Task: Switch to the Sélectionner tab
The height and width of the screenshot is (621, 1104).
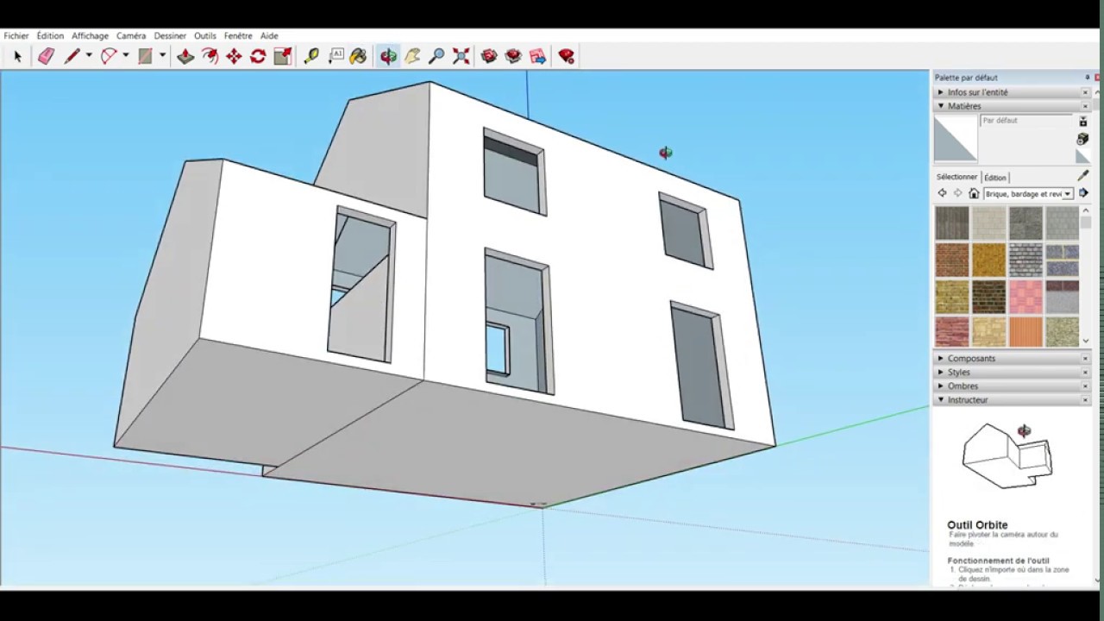Action: pos(957,177)
